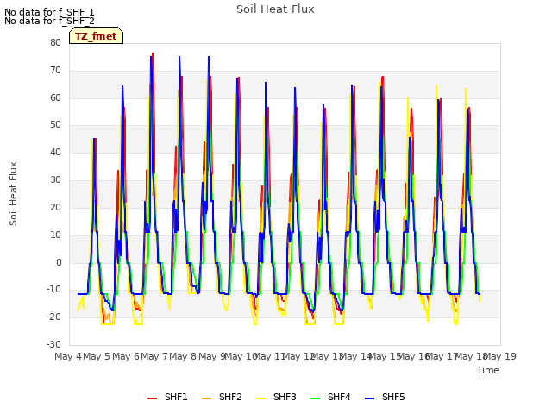Select the SHF5 legend label
Image resolution: width=552 pixels, height=414 pixels.
pos(393,397)
